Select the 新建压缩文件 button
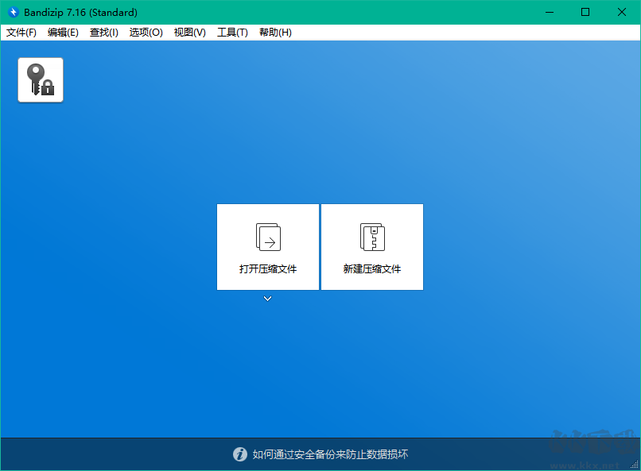The height and width of the screenshot is (471, 641). click(371, 247)
